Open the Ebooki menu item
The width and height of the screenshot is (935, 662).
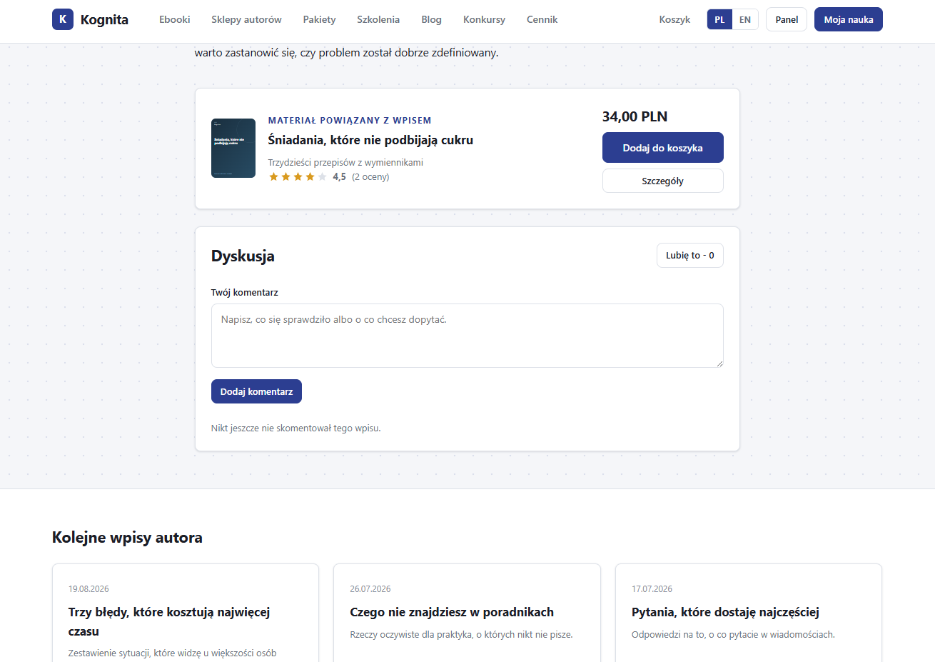click(x=174, y=19)
